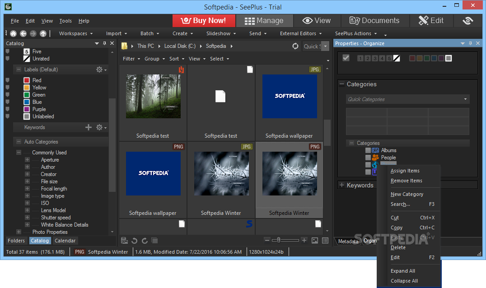The width and height of the screenshot is (486, 288).
Task: Select the Softpedia test forest thumbnail
Action: point(153,96)
